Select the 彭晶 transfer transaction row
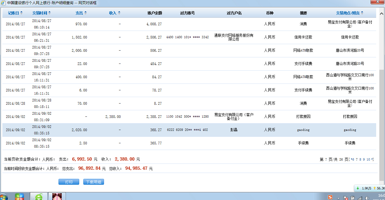 click(189, 130)
